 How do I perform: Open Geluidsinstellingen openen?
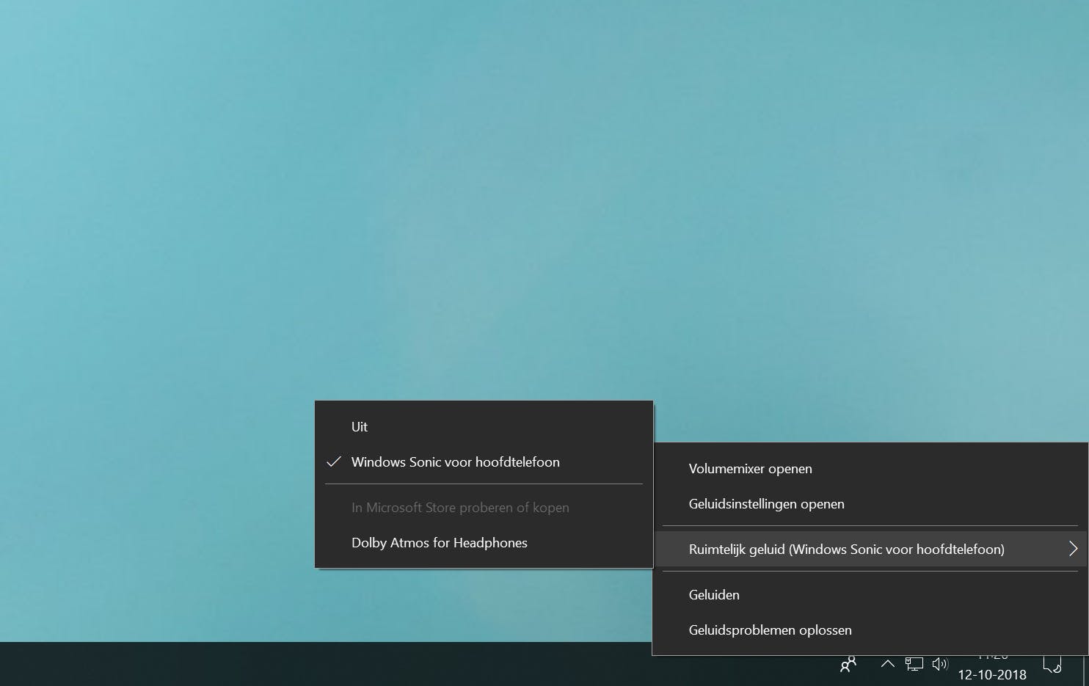click(x=766, y=504)
